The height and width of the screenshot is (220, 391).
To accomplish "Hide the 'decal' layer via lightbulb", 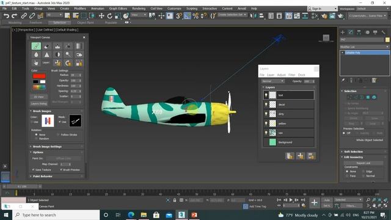I will (x=266, y=105).
